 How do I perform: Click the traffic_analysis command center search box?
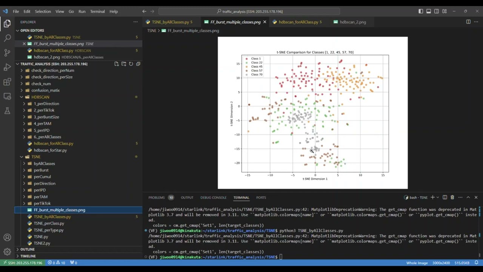[249, 11]
